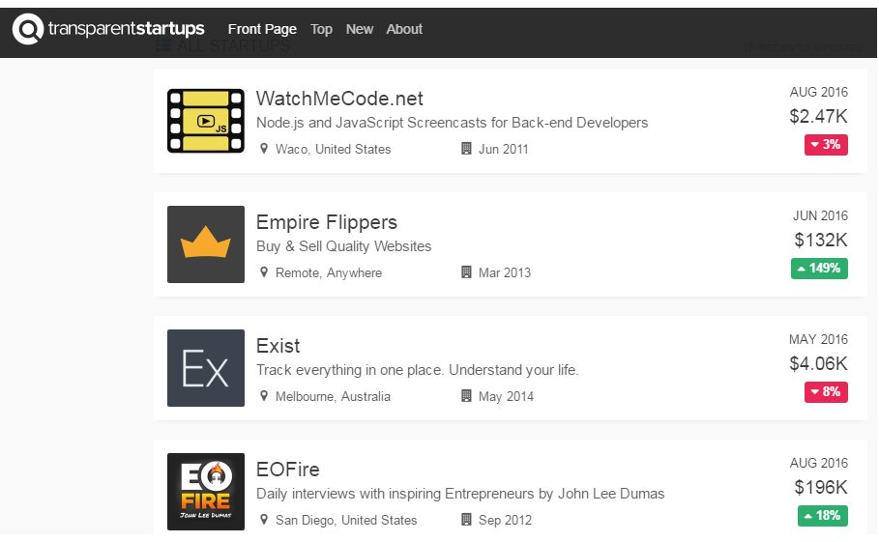Go to the Front Page nav item
The height and width of the screenshot is (542, 879).
262,29
